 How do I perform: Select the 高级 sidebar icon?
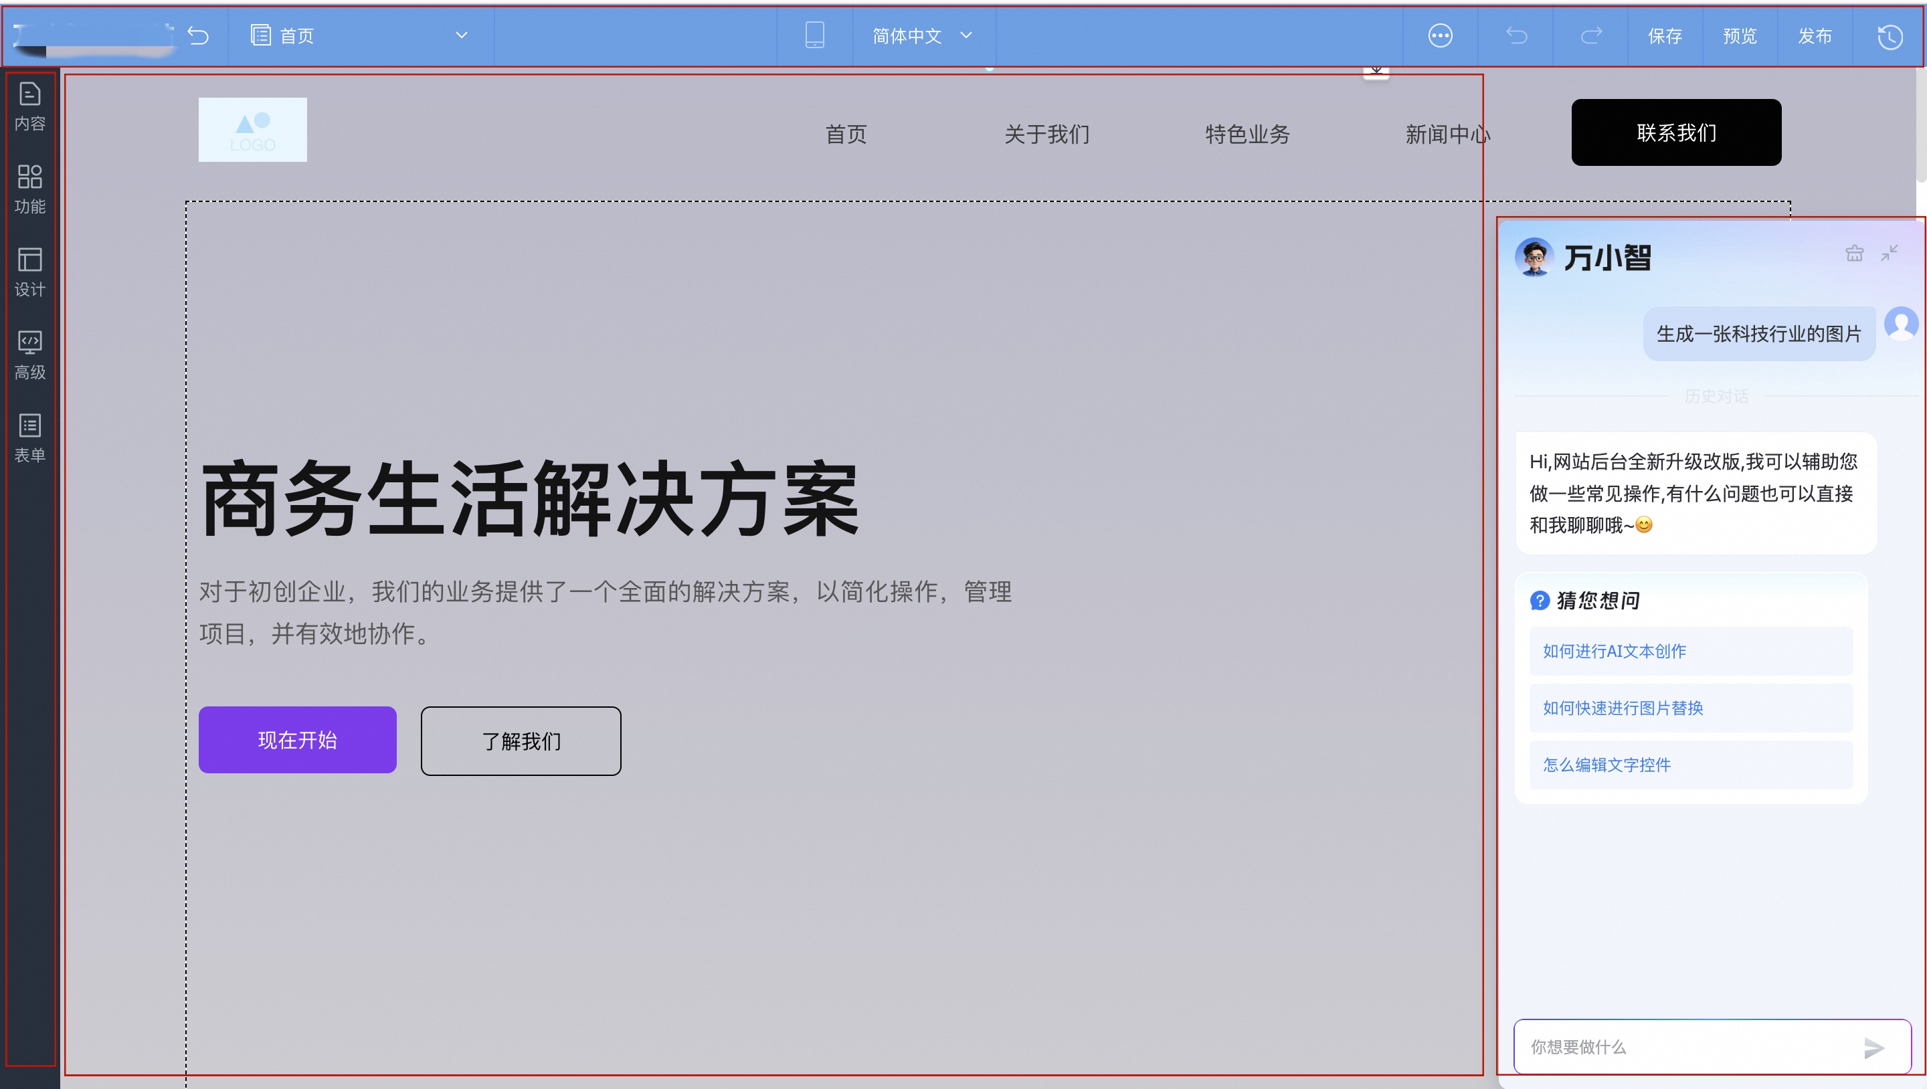pyautogui.click(x=30, y=353)
